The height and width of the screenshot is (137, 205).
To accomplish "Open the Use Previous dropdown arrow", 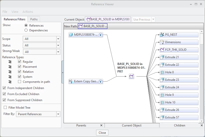I will point(153,19).
